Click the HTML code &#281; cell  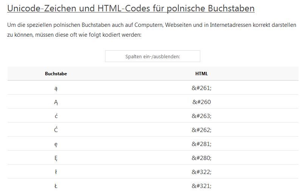(x=201, y=144)
